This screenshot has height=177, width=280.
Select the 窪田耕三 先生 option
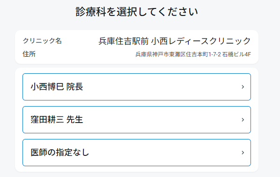tap(137, 120)
